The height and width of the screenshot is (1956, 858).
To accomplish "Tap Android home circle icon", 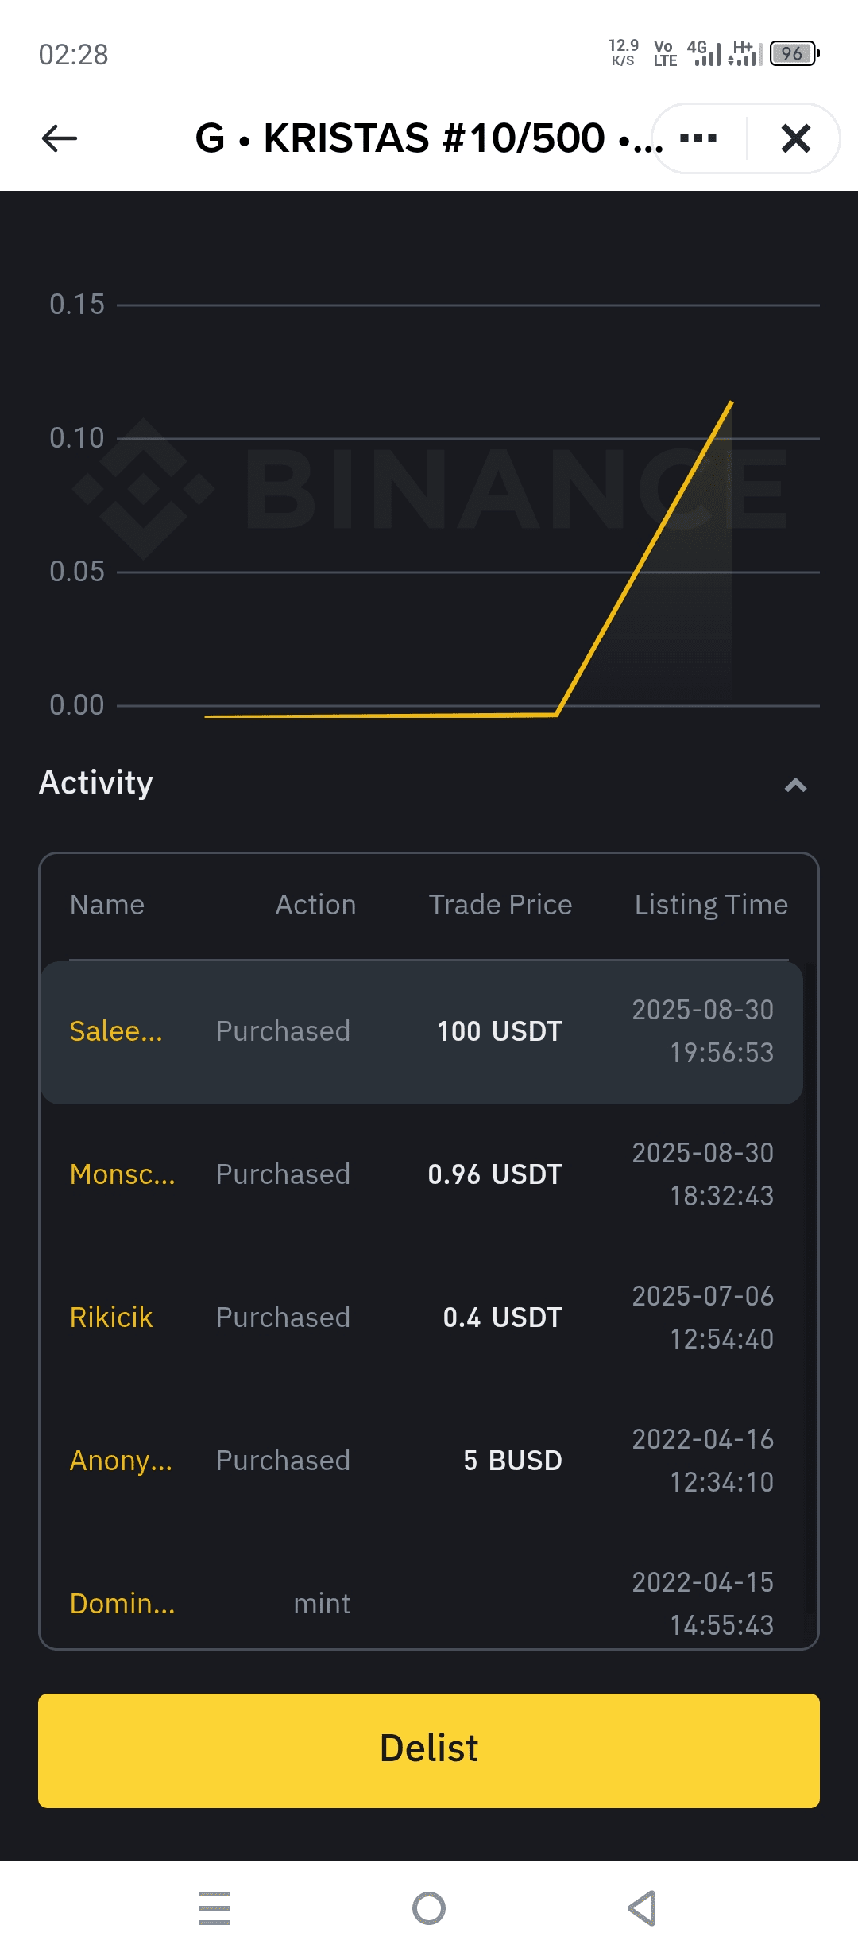I will point(429,1908).
